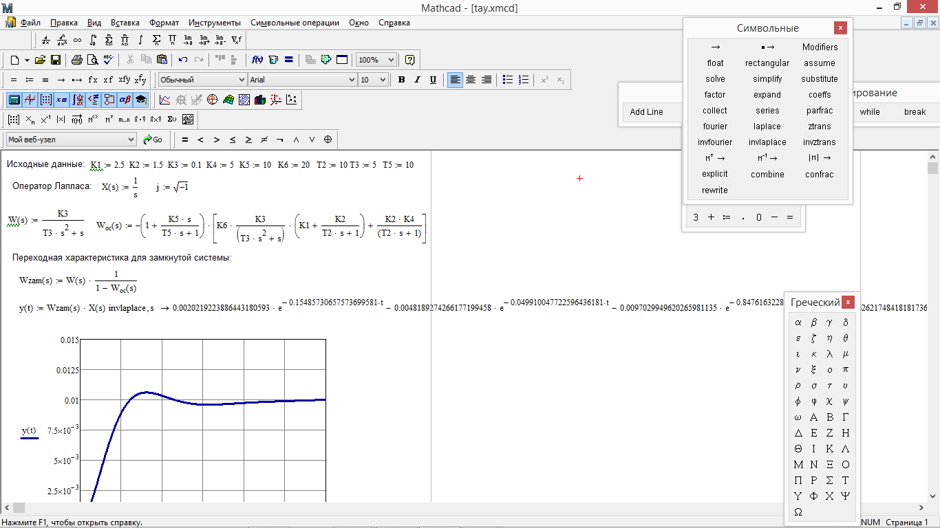This screenshot has height=528, width=940.
Task: Toggle the Calculus toolbar button
Action: coord(77,100)
